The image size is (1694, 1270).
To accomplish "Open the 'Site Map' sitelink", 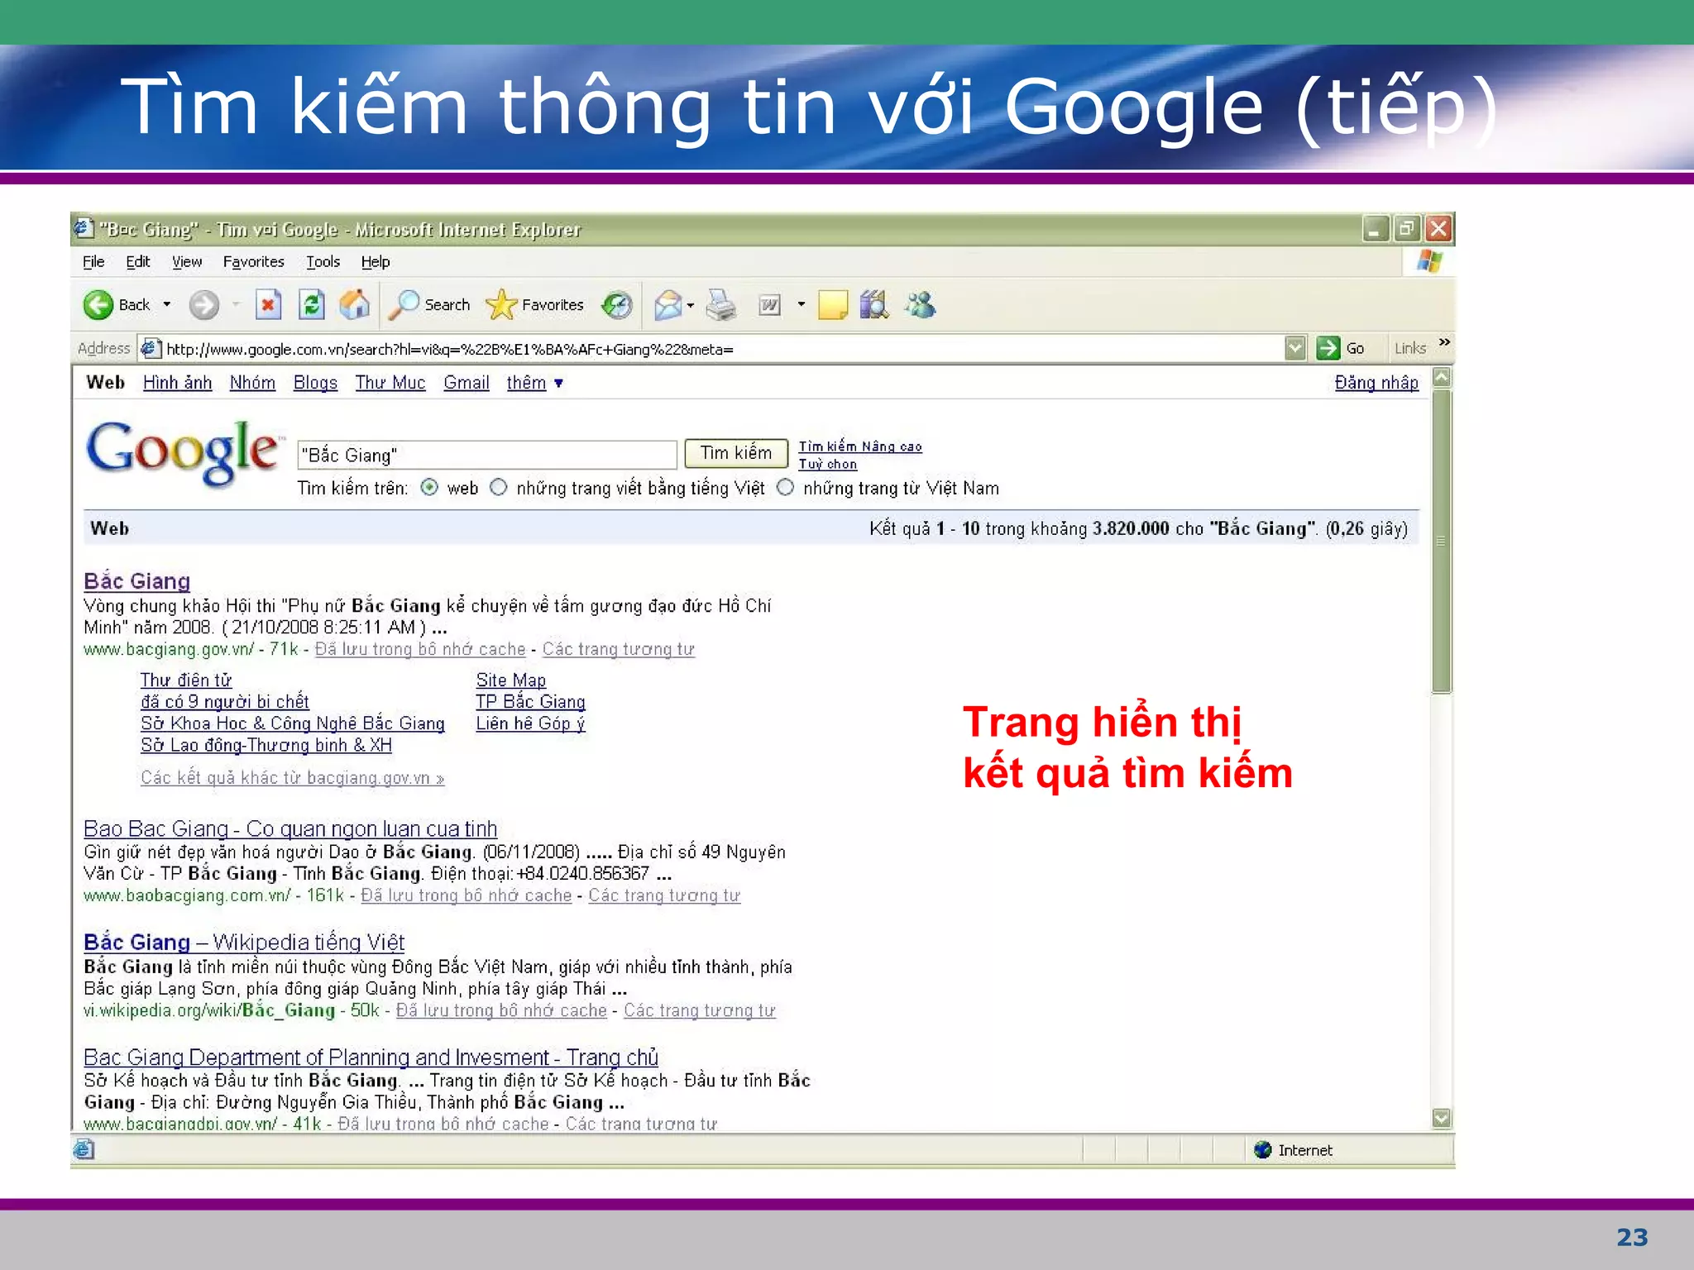I will coord(511,680).
